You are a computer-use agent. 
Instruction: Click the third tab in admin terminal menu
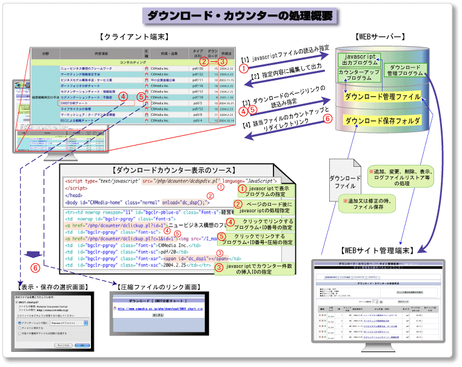pyautogui.click(x=359, y=277)
